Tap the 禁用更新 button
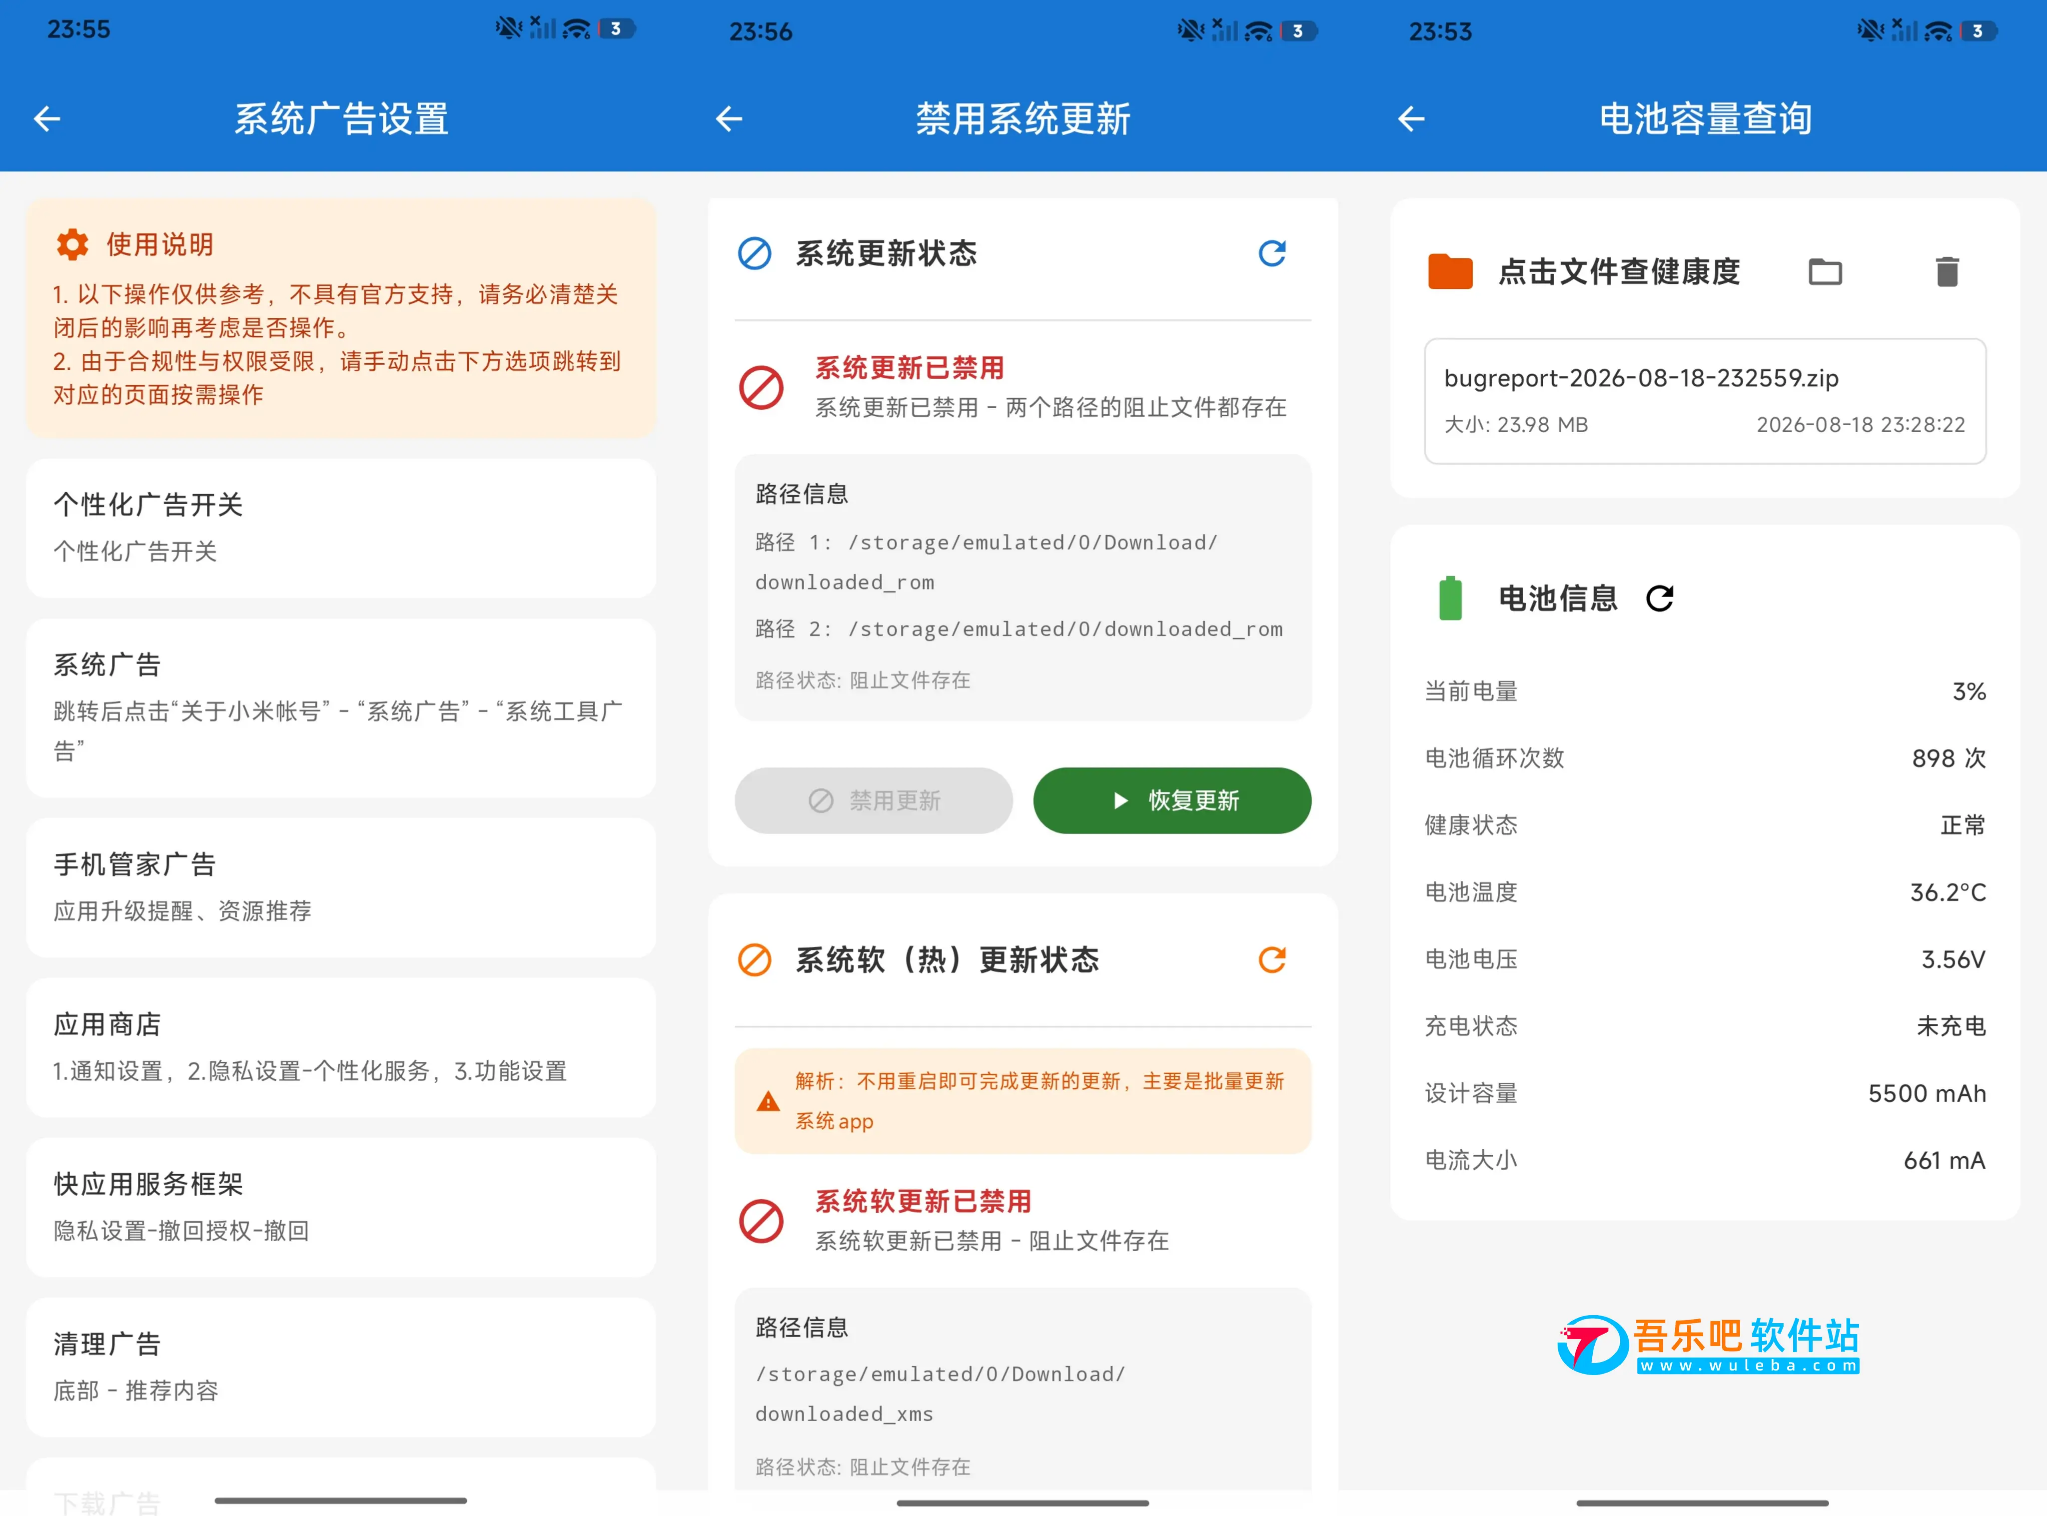The image size is (2047, 1516). tap(874, 800)
